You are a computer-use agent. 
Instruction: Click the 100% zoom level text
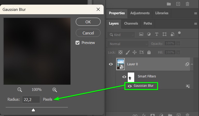37,90
